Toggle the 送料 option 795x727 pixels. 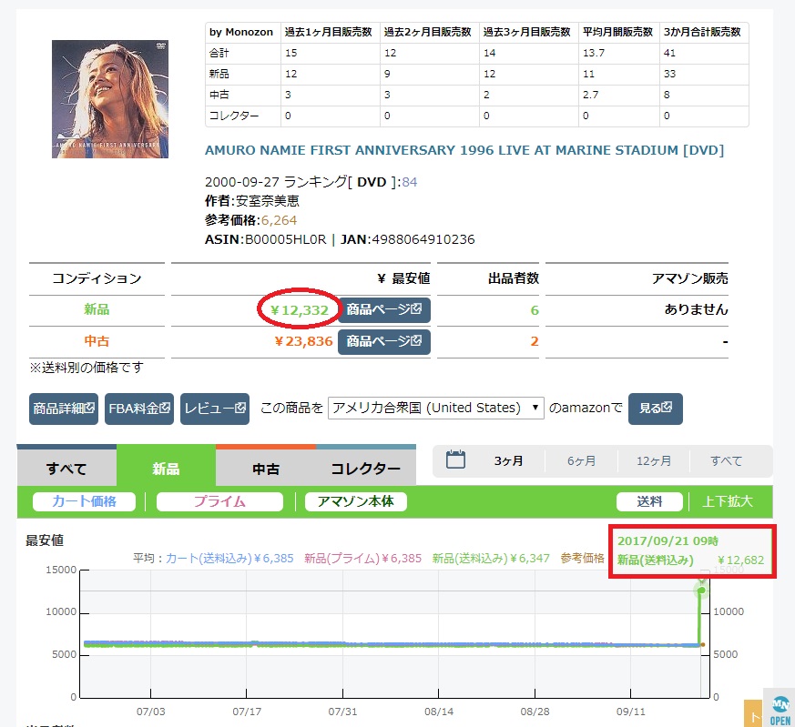click(x=649, y=501)
